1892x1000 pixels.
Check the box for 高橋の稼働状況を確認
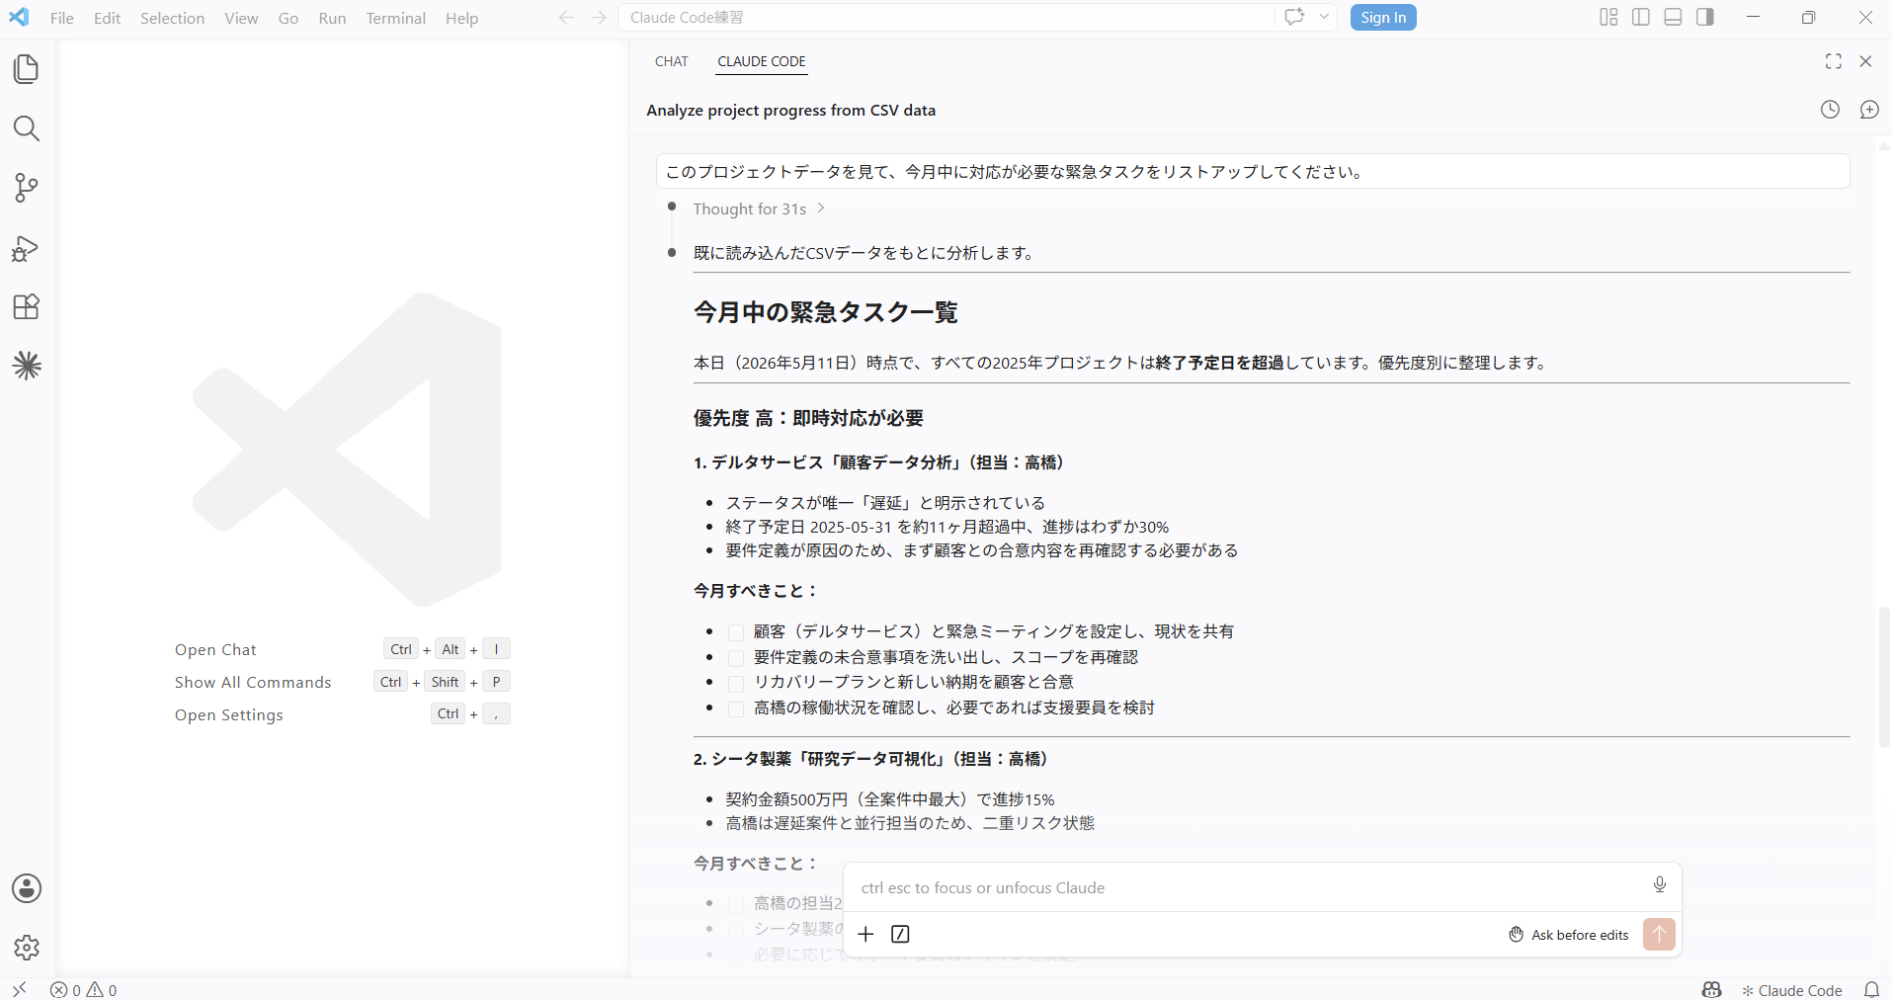(x=736, y=708)
